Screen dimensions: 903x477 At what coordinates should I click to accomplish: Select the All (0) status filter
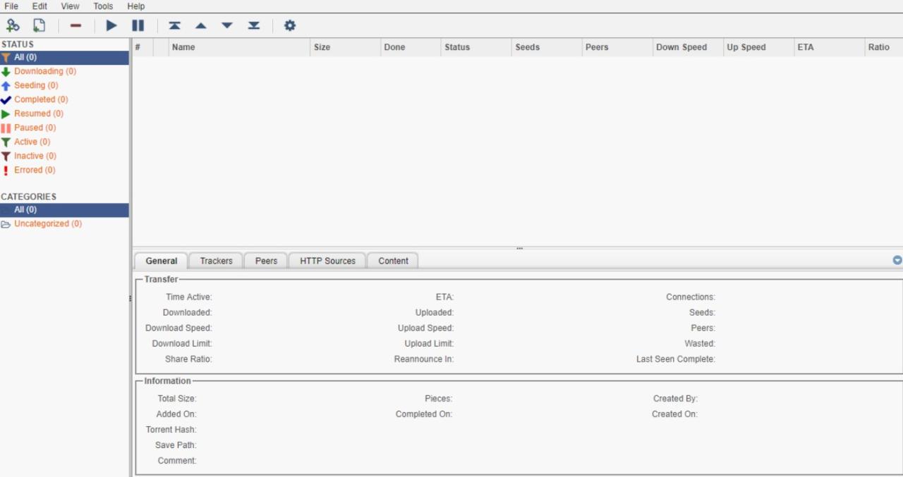click(64, 57)
